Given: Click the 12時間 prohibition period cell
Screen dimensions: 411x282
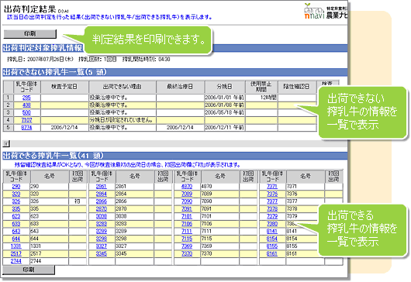Looking at the screenshot, I should [x=261, y=98].
